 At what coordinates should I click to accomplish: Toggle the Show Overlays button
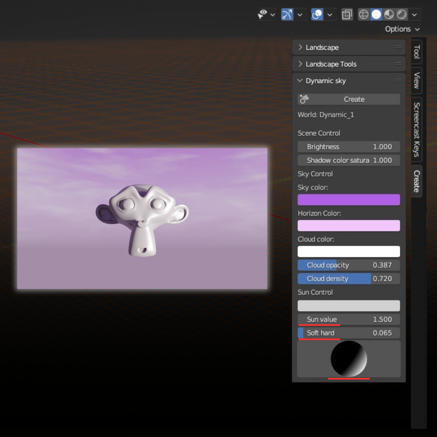pos(317,15)
